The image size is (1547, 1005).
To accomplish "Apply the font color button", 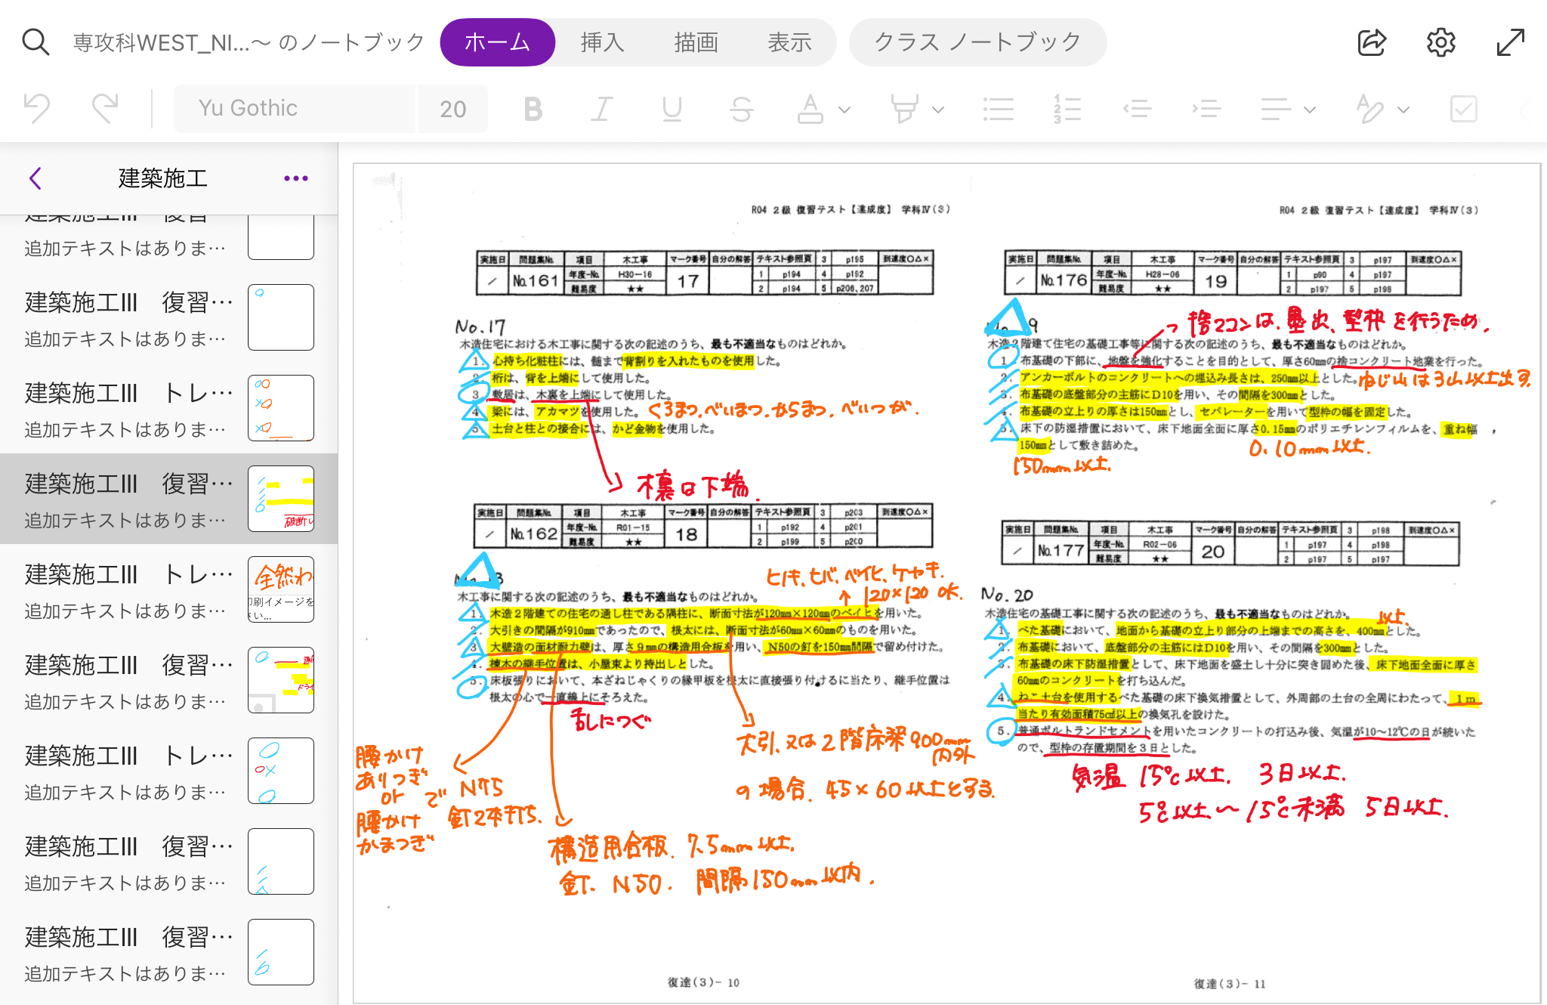I will pos(811,110).
